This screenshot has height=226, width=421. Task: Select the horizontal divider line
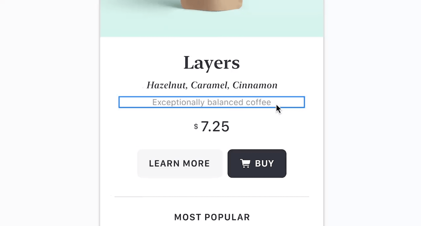pyautogui.click(x=212, y=197)
